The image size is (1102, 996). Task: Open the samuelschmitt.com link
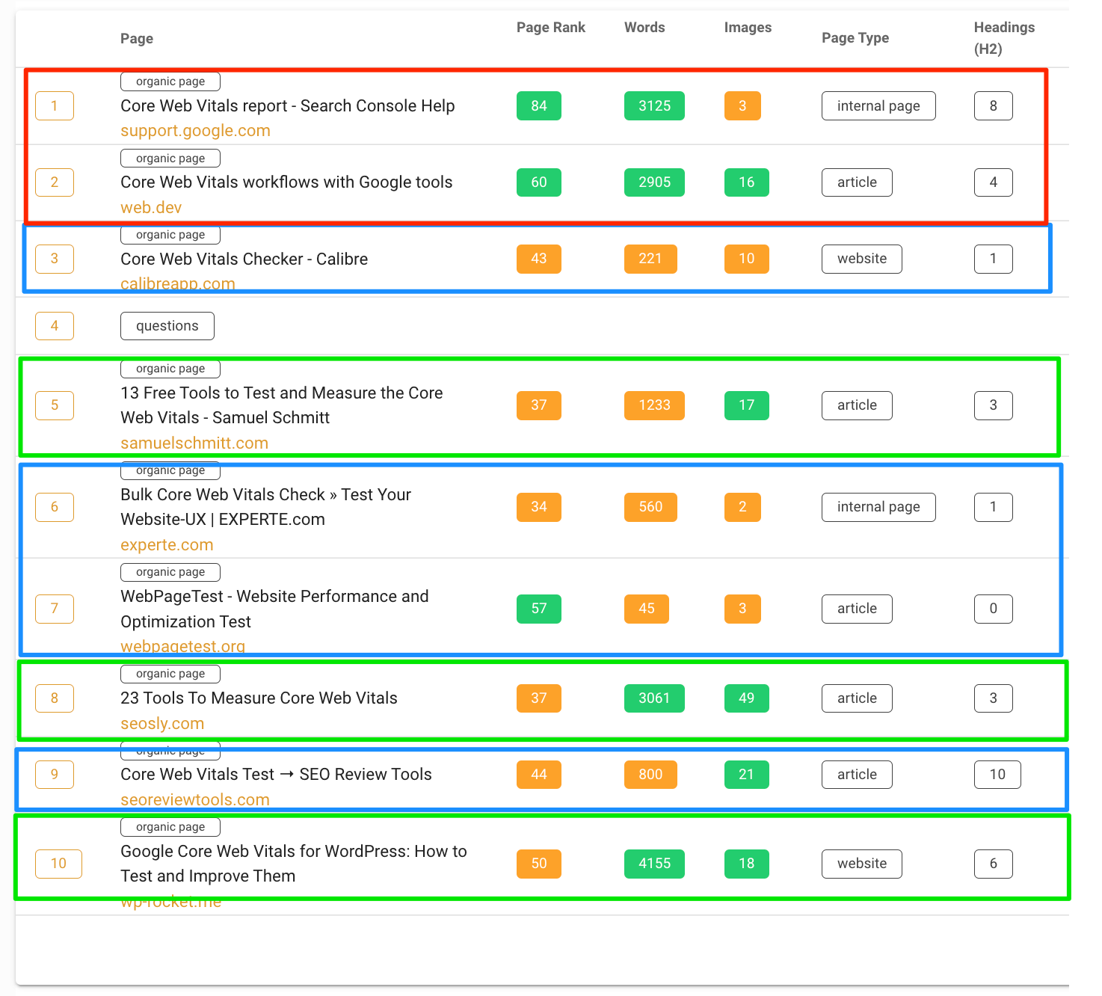pos(194,443)
